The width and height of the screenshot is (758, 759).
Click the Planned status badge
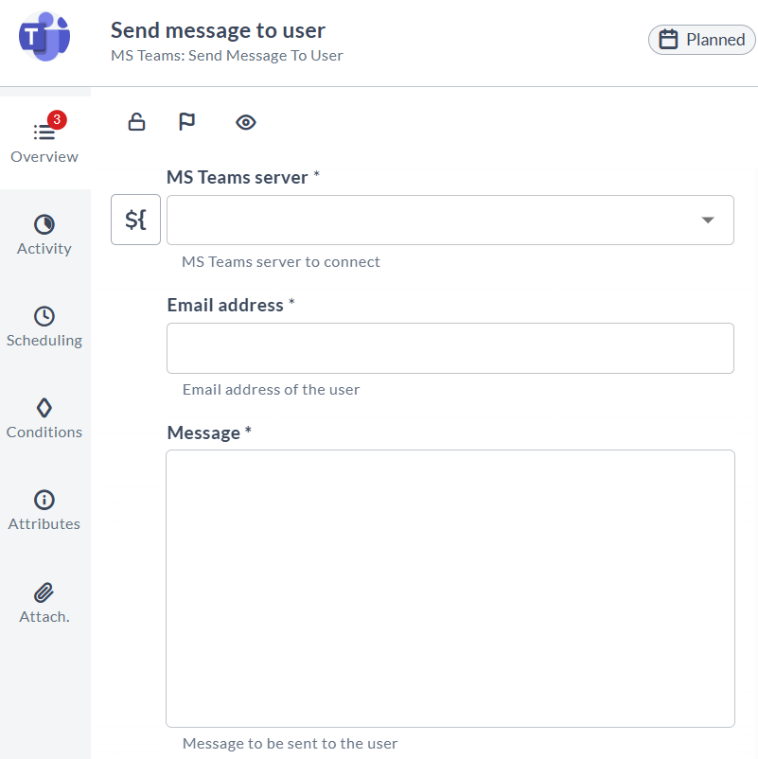[702, 40]
